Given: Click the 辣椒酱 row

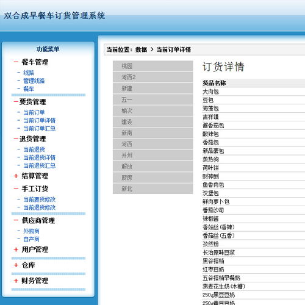Looking at the screenshot, I should click(x=254, y=218).
